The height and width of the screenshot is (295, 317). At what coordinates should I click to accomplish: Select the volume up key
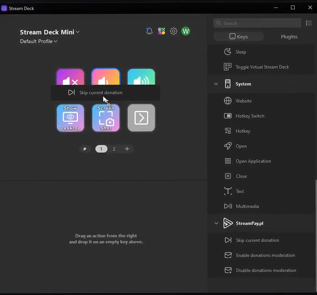141,77
